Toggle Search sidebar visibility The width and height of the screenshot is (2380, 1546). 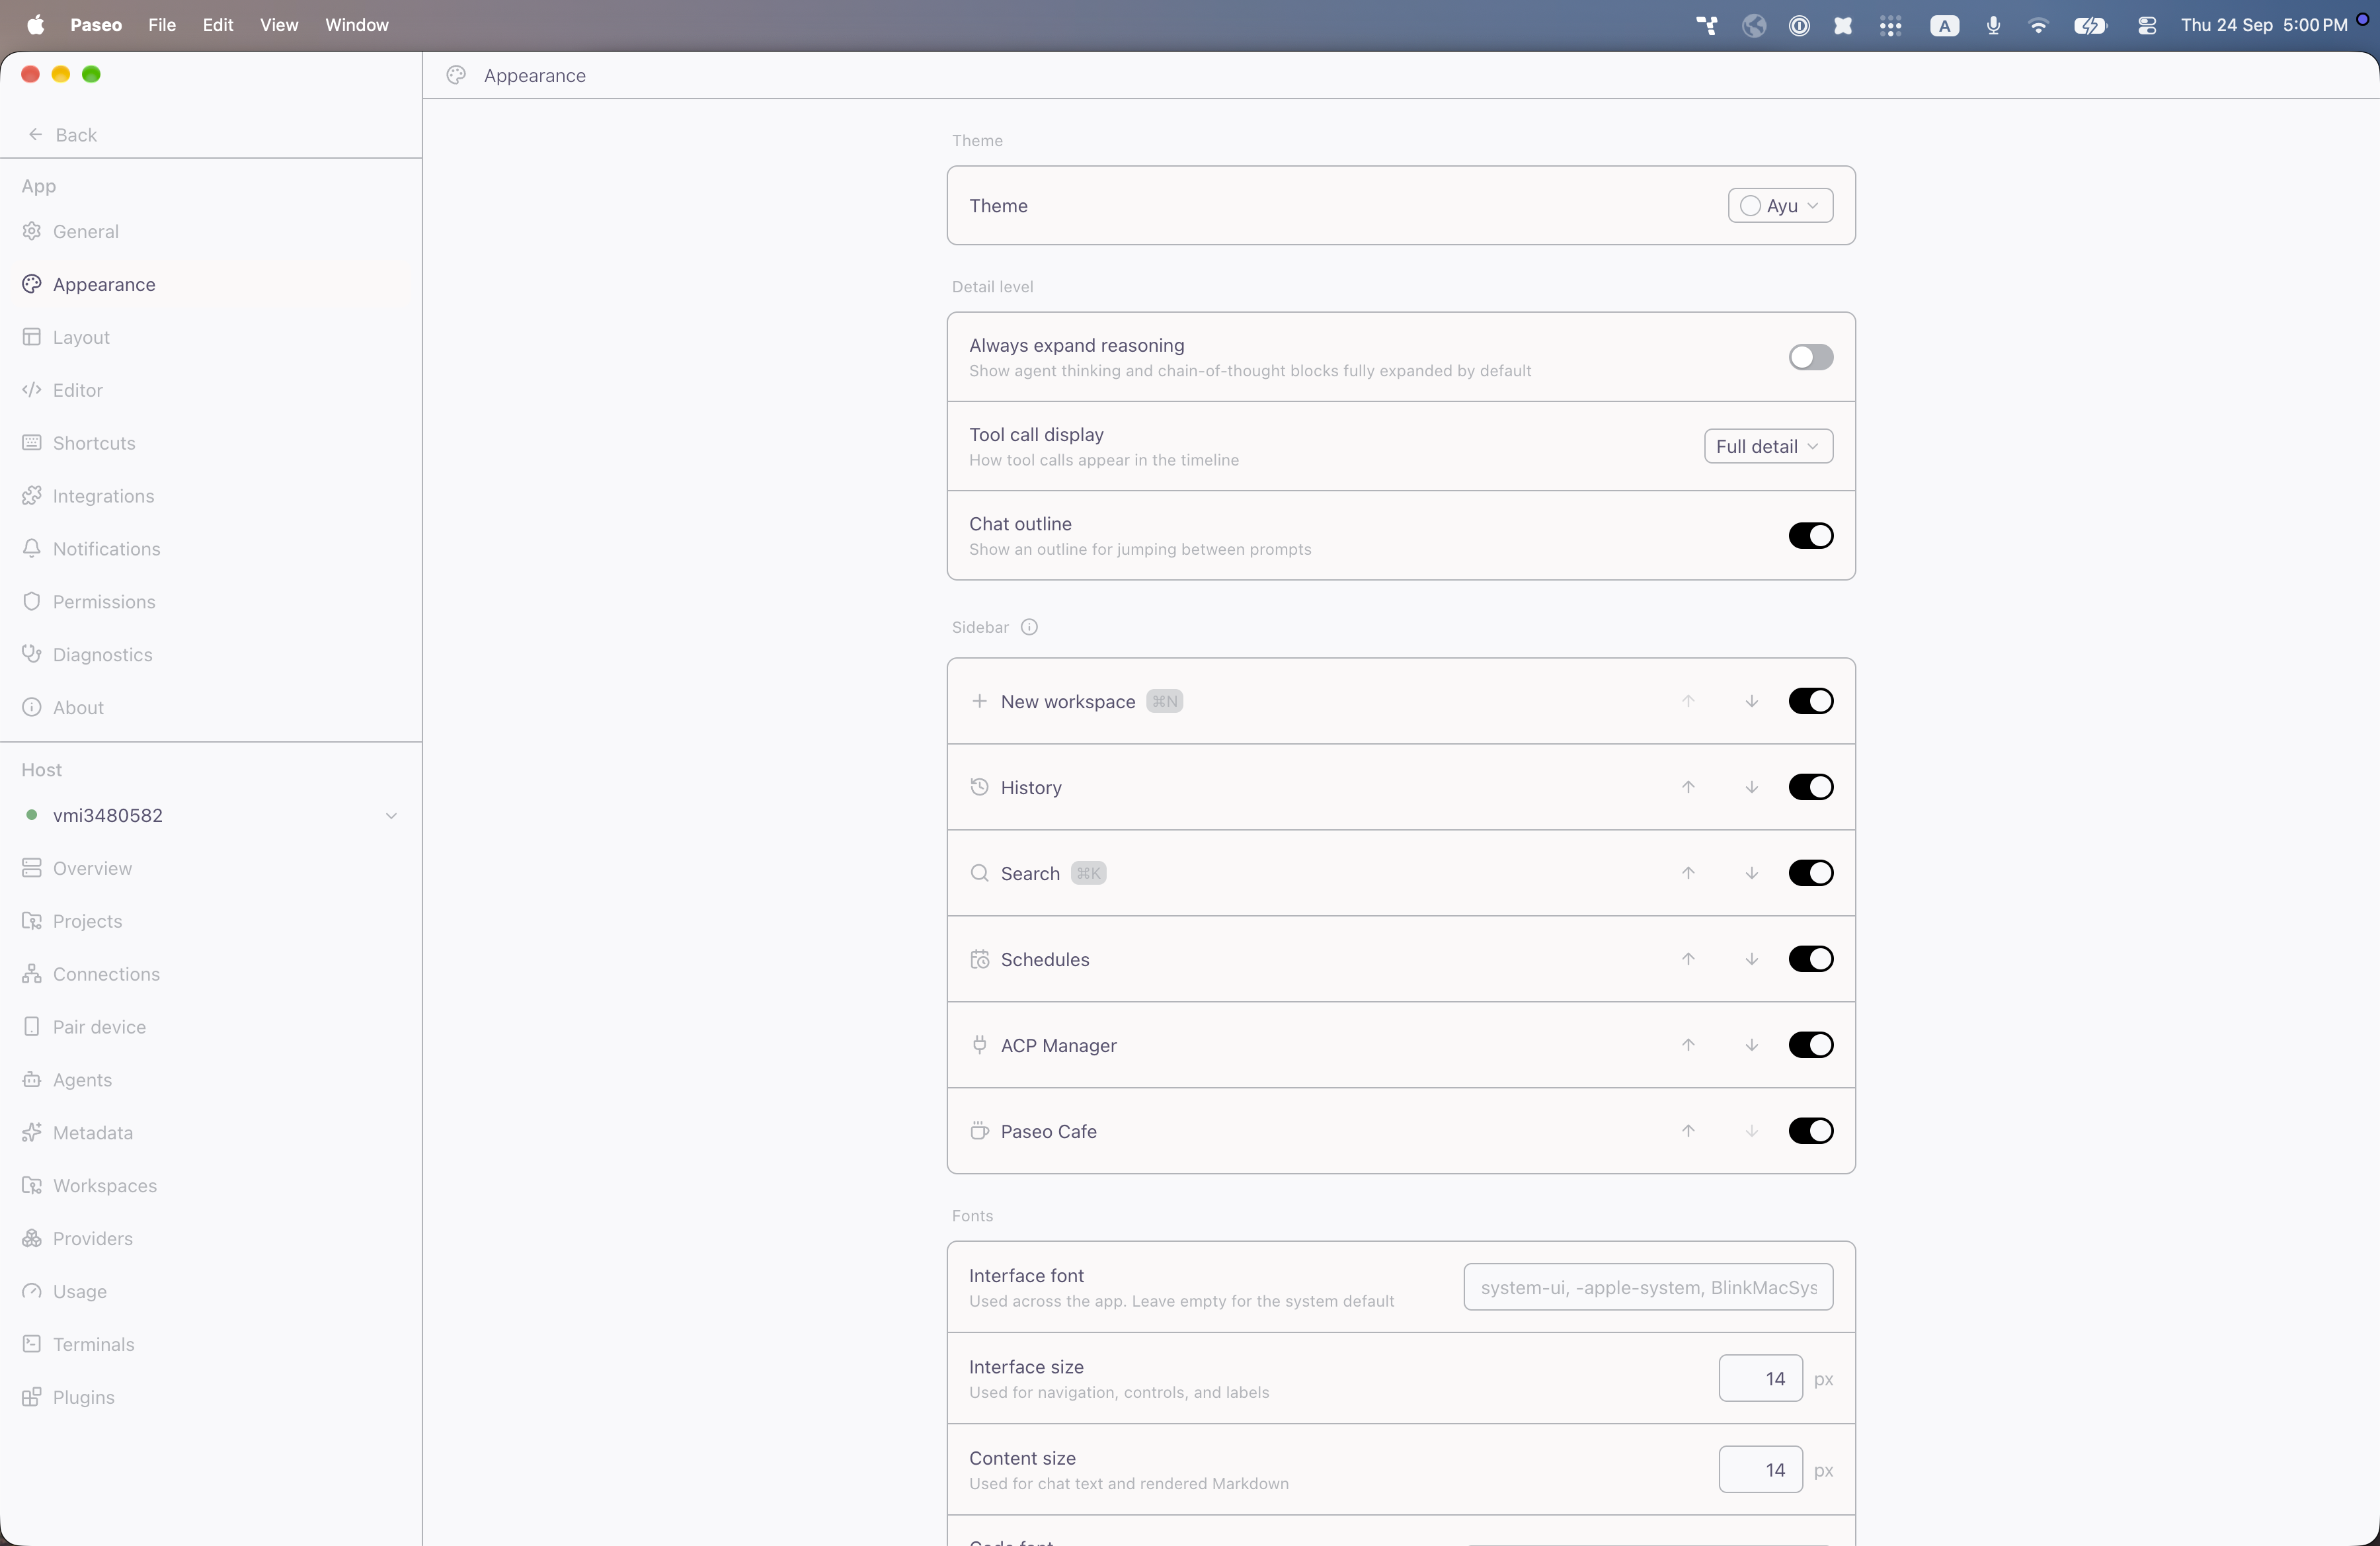[x=1810, y=873]
